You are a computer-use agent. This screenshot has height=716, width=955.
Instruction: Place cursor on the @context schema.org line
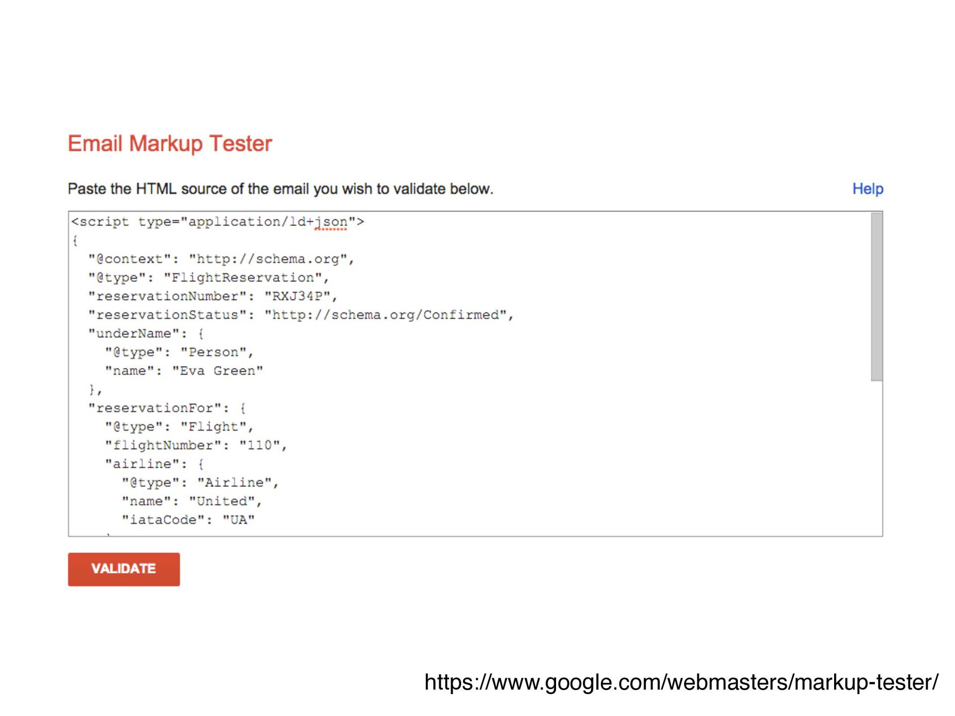[221, 259]
